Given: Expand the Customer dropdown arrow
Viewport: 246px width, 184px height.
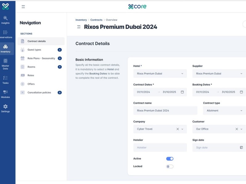Looking at the screenshot, I should pos(241,129).
